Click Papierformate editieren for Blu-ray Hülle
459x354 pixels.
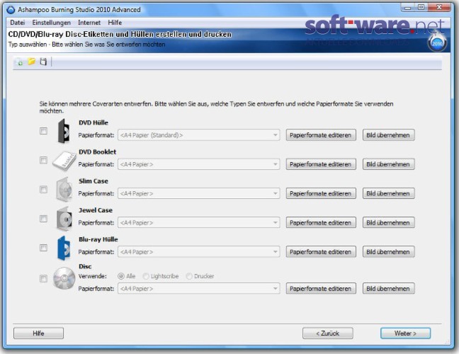click(321, 252)
